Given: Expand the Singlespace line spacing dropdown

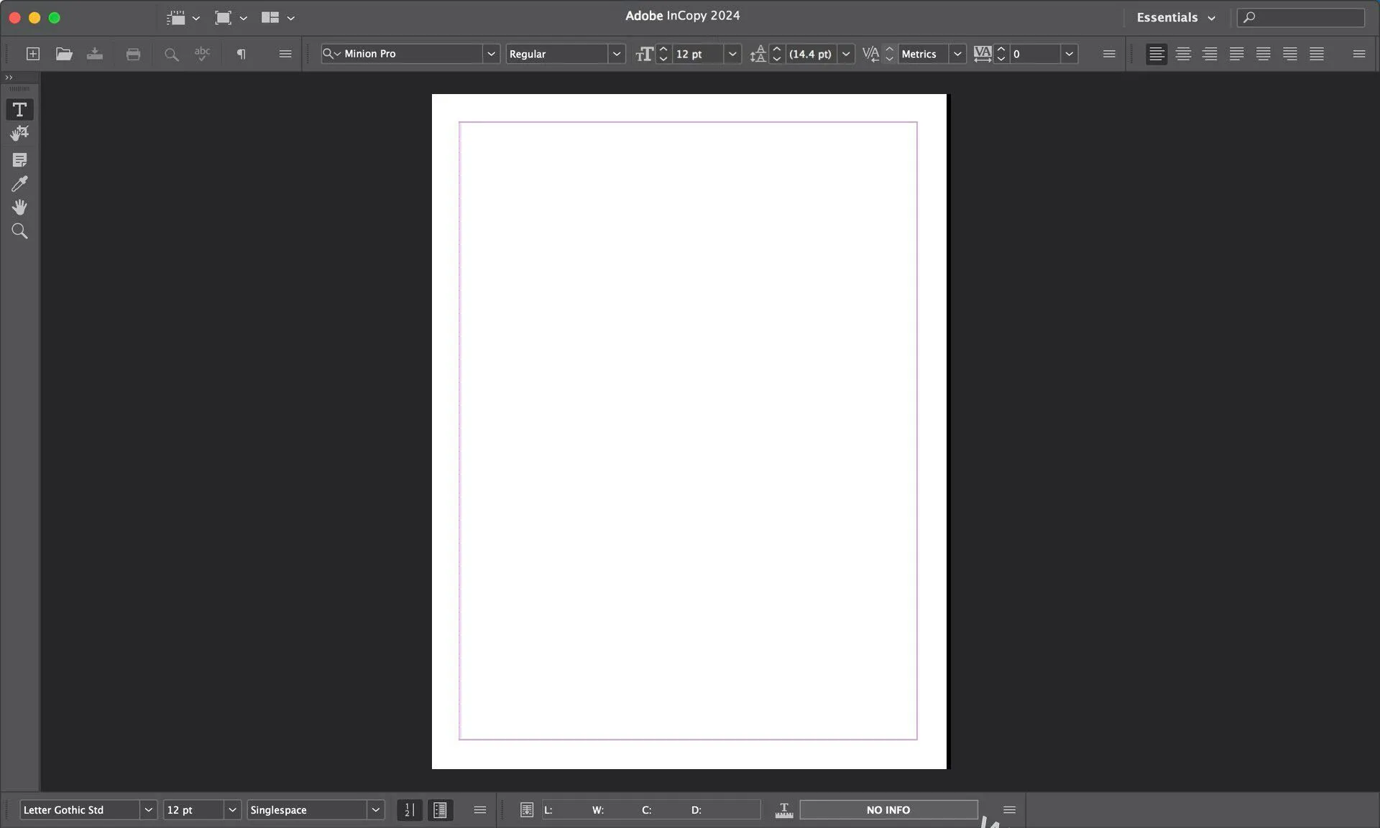Looking at the screenshot, I should (375, 810).
